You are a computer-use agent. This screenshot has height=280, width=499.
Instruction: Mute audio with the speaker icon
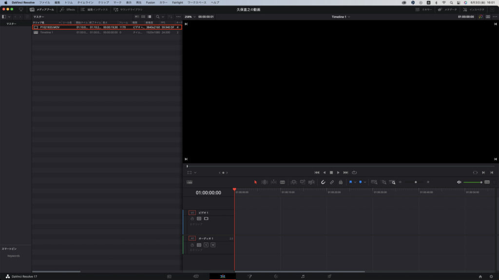459,182
